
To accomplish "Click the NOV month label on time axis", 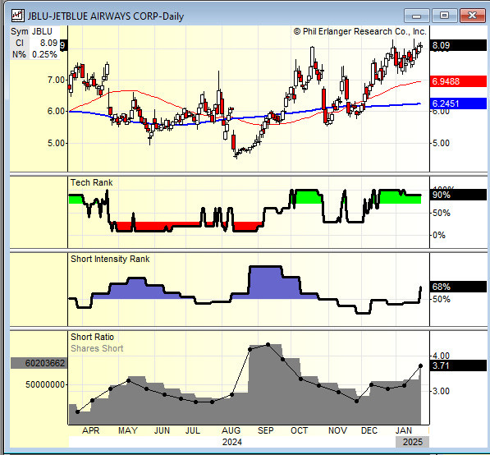I will pos(337,430).
